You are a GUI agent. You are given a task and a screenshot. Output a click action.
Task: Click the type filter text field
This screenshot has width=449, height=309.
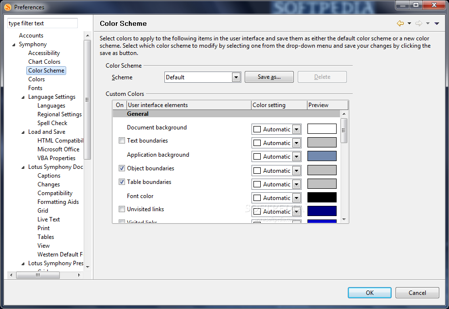[x=42, y=23]
